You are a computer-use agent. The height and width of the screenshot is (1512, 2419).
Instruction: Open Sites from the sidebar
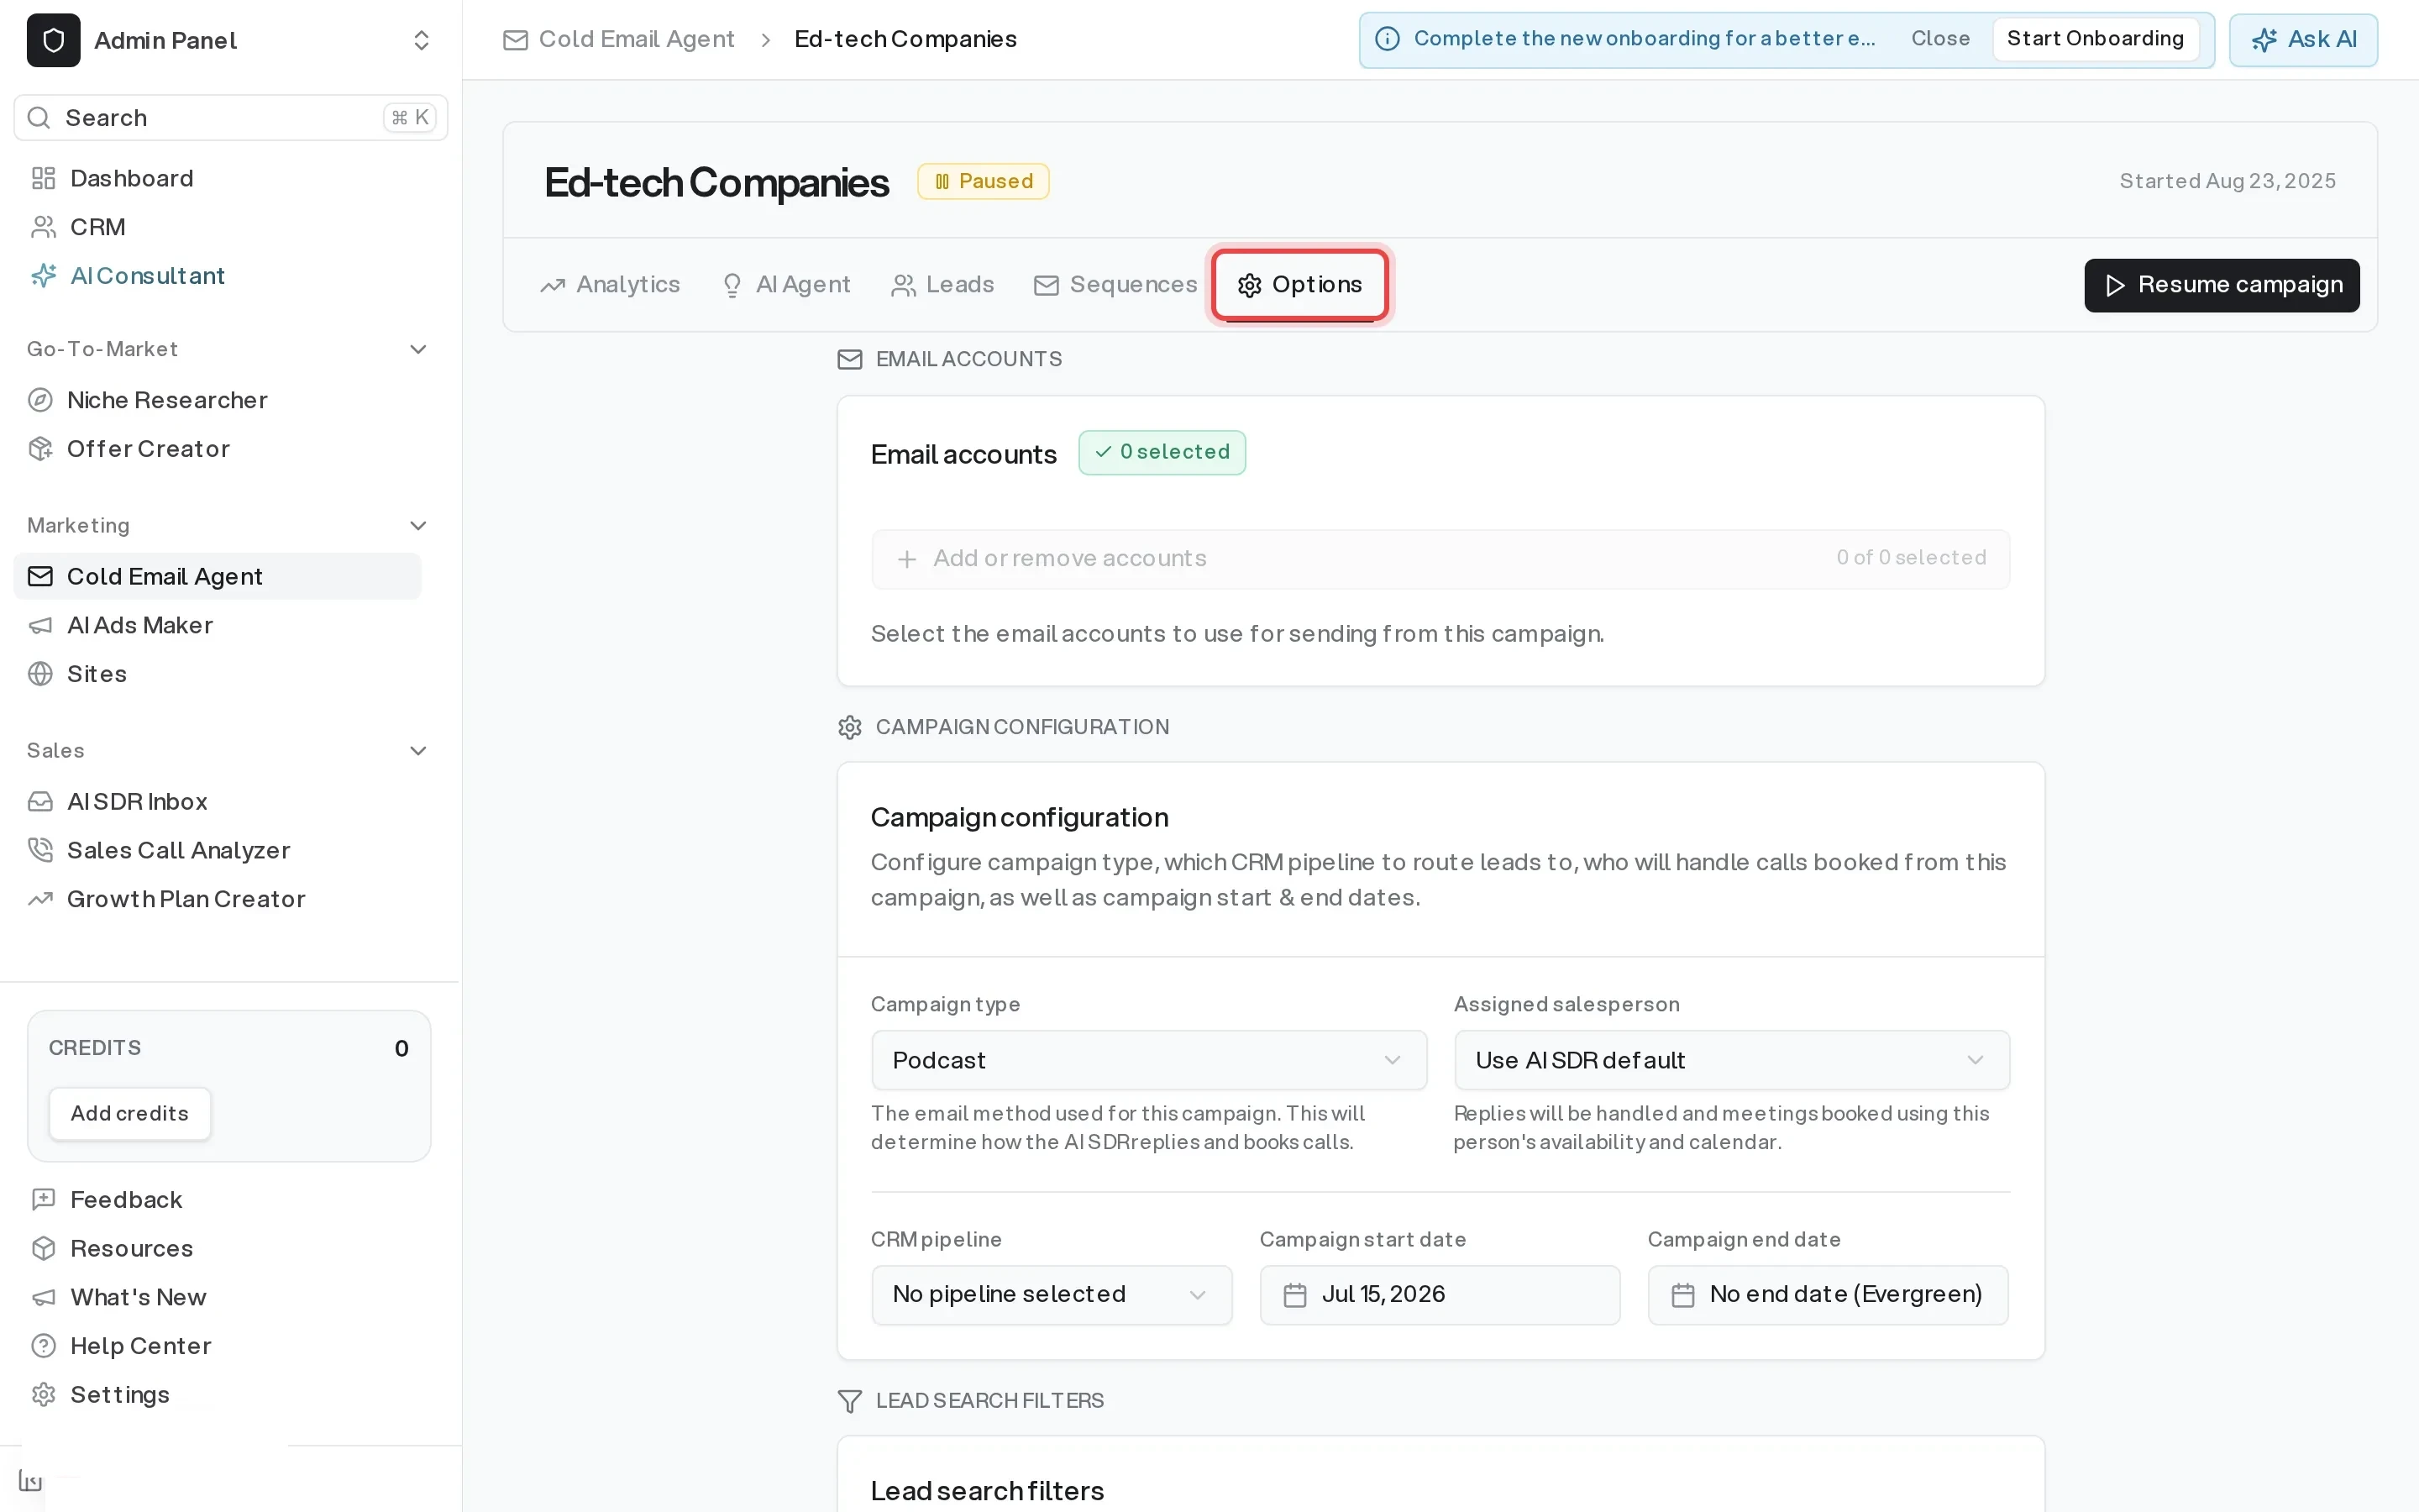96,674
